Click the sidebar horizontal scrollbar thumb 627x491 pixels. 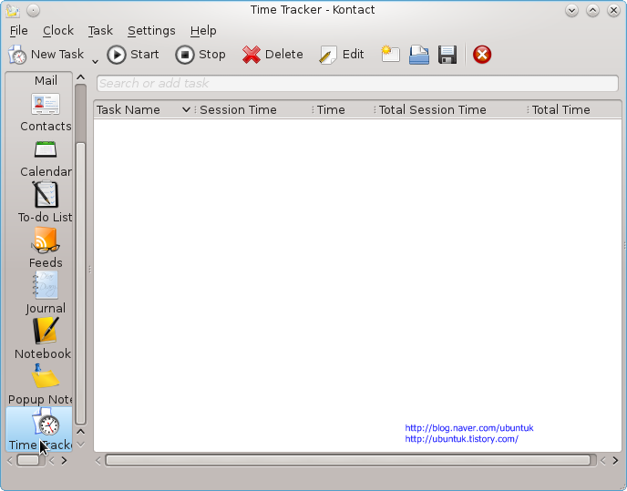pyautogui.click(x=28, y=461)
